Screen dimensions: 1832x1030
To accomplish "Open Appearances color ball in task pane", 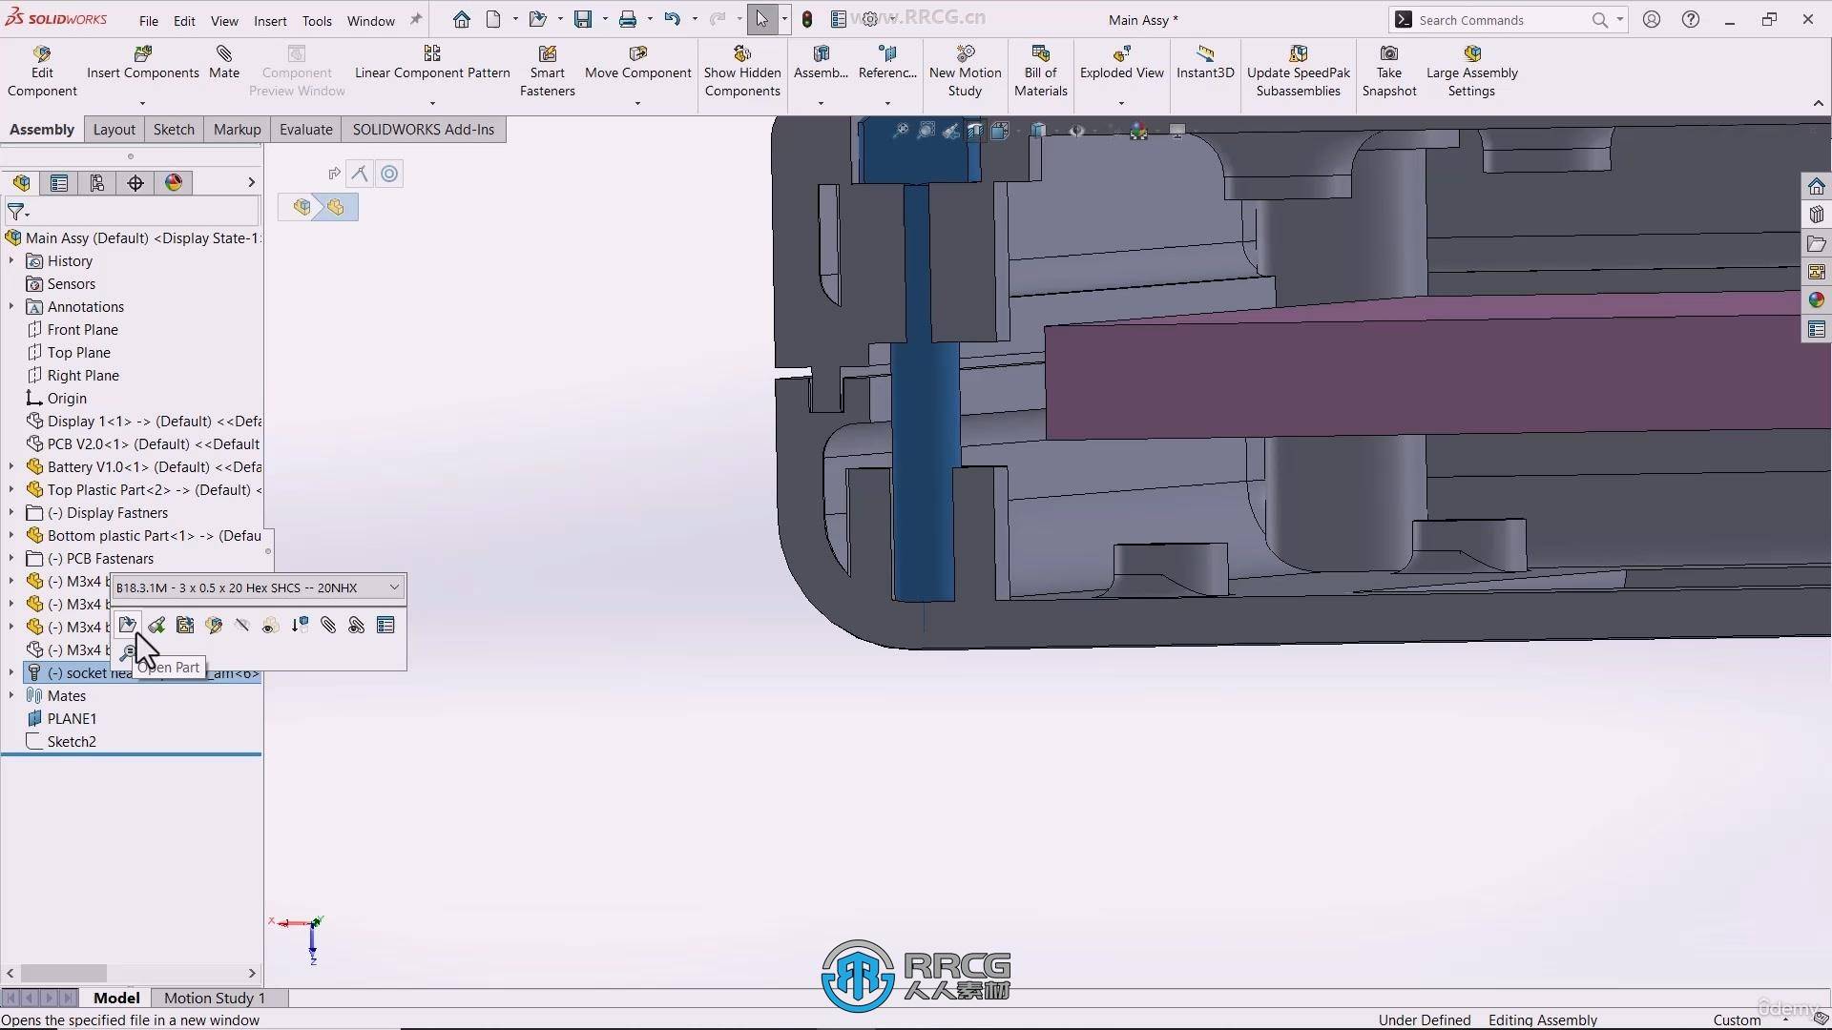I will 1816,299.
